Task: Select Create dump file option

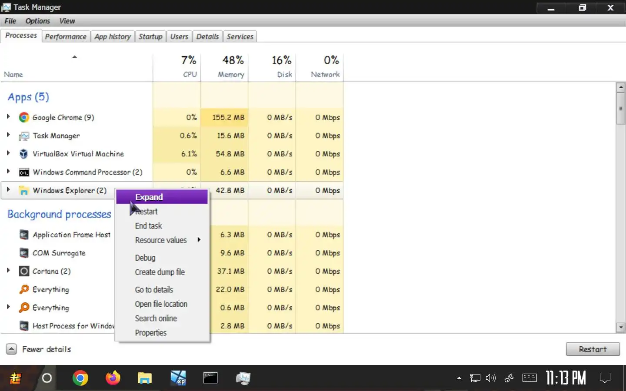Action: (x=162, y=272)
